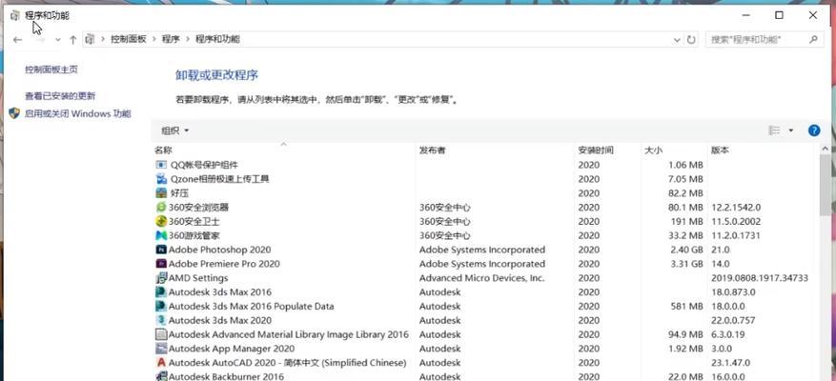The width and height of the screenshot is (836, 381).
Task: Click the 3ds Max 2016 Populate Data icon
Action: coord(161,307)
